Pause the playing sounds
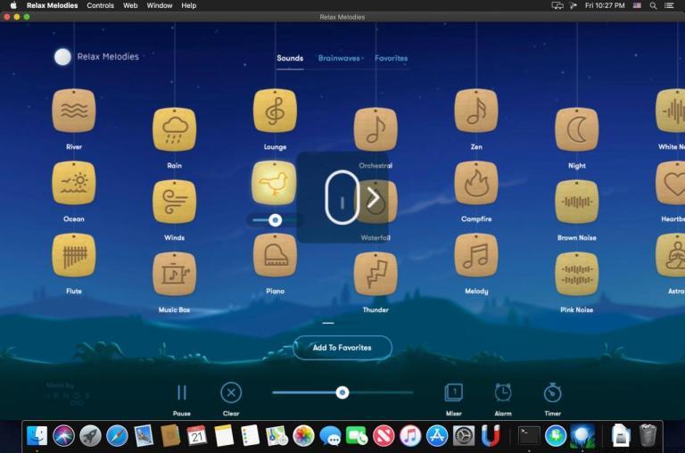The height and width of the screenshot is (453, 685). 182,392
